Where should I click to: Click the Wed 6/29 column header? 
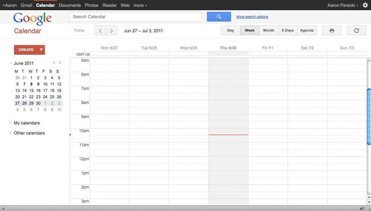(189, 48)
